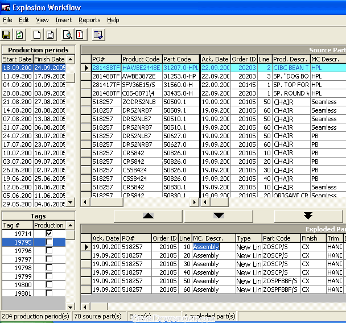Viewport: 346px width, 323px height.
Task: Click the move-up triangle button
Action: pyautogui.click(x=148, y=216)
